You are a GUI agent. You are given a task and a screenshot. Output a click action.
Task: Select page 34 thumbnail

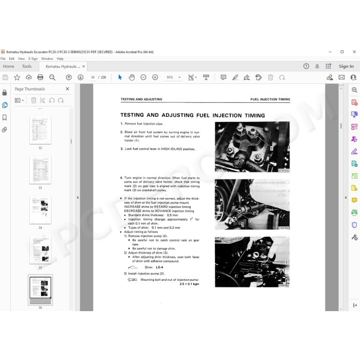(x=41, y=210)
